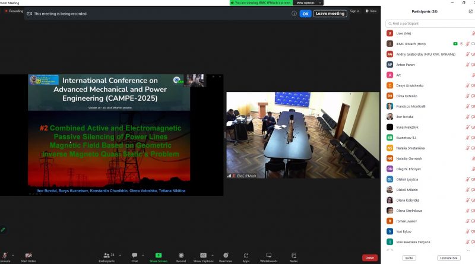Viewport: 475px width, 264px height.
Task: Open the Reactions icon
Action: click(226, 255)
